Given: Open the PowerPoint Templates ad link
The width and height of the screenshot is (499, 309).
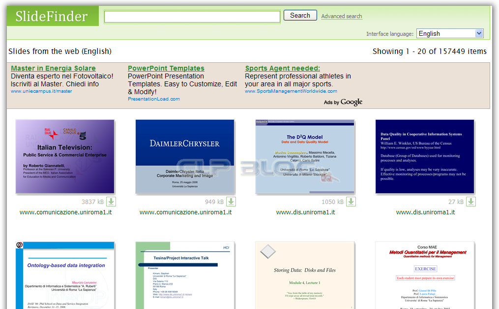Looking at the screenshot, I should [166, 68].
